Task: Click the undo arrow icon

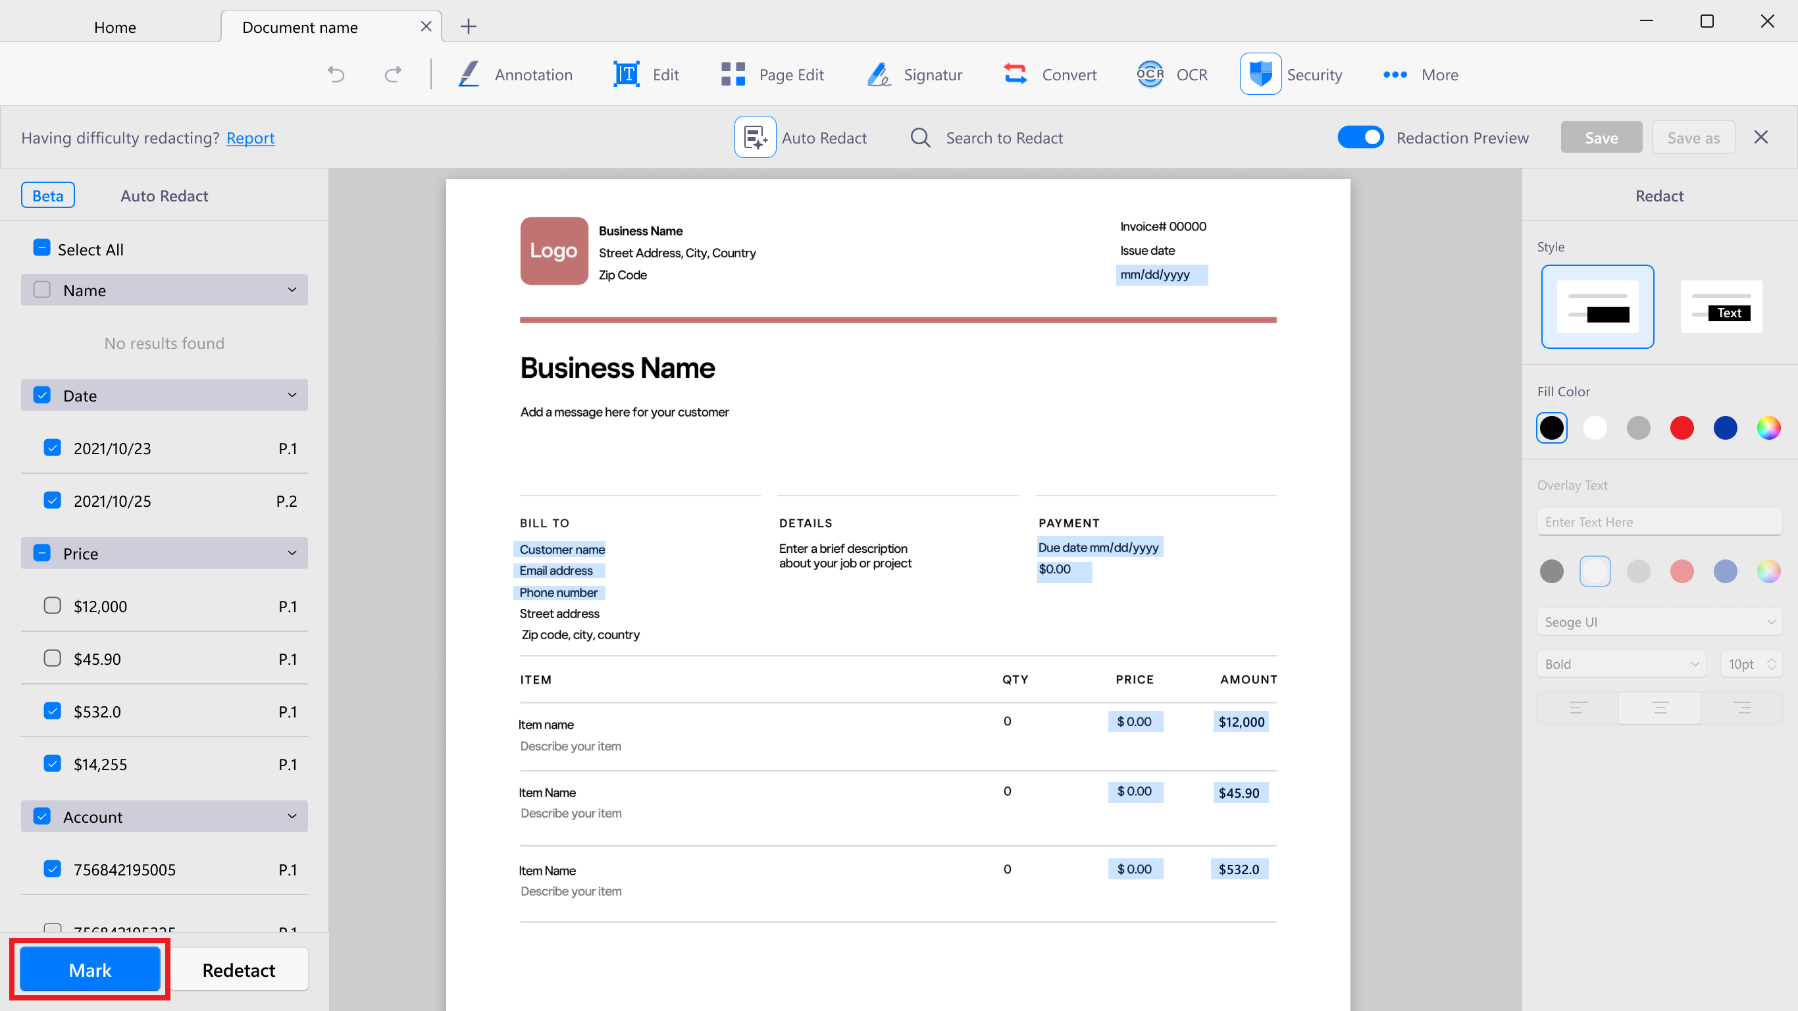Action: (x=336, y=74)
